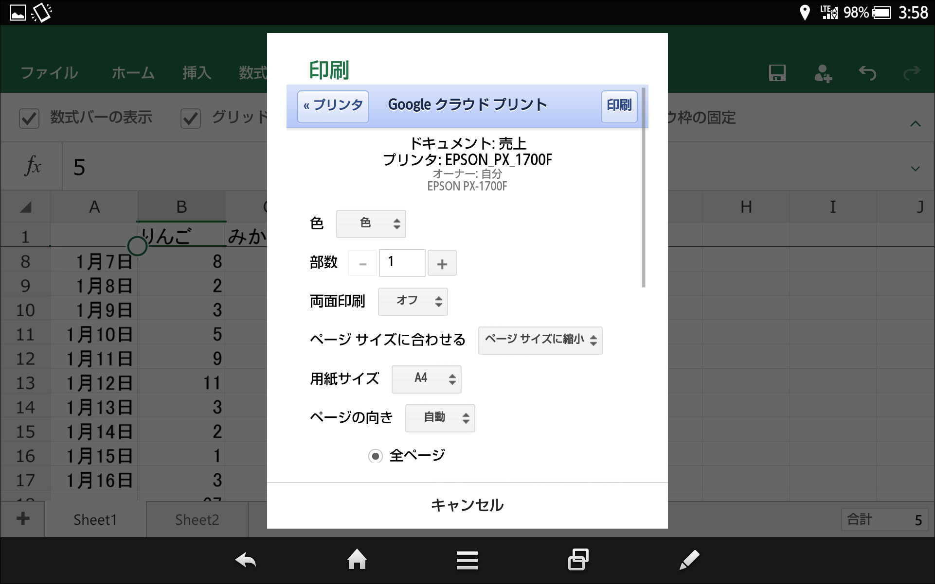Toggle the グリッド checkbox
The height and width of the screenshot is (584, 935).
[191, 118]
